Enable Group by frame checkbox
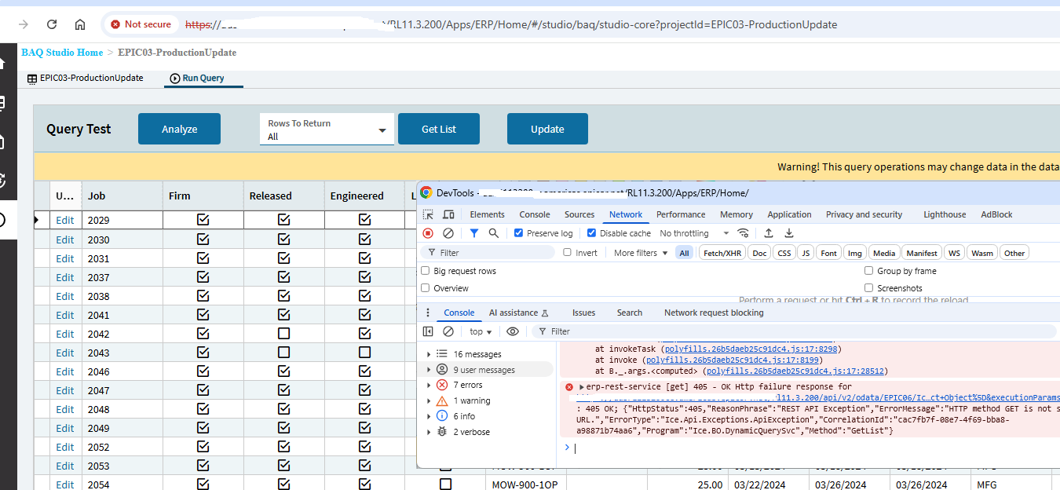This screenshot has width=1060, height=490. (x=869, y=271)
